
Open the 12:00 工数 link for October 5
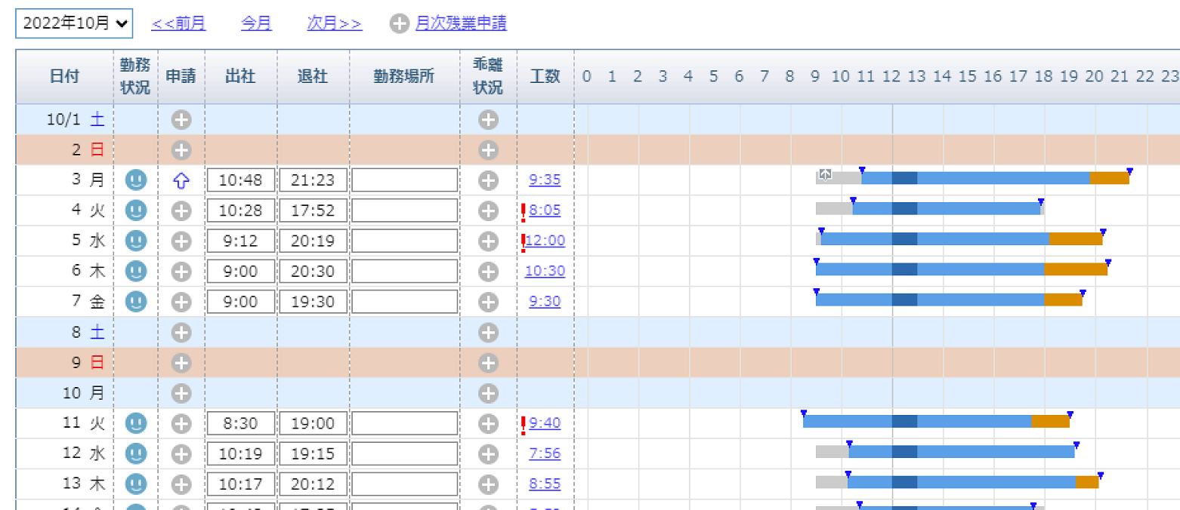coord(547,241)
